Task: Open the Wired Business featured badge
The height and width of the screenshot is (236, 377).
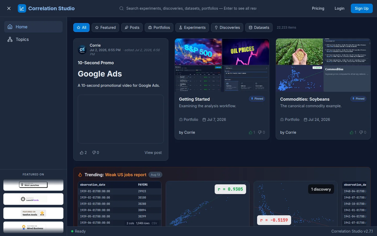Action: [33, 227]
